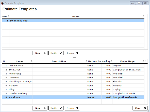Click search icon in cost centre Name column
Screen dimensions: 150x112
(x=31, y=61)
